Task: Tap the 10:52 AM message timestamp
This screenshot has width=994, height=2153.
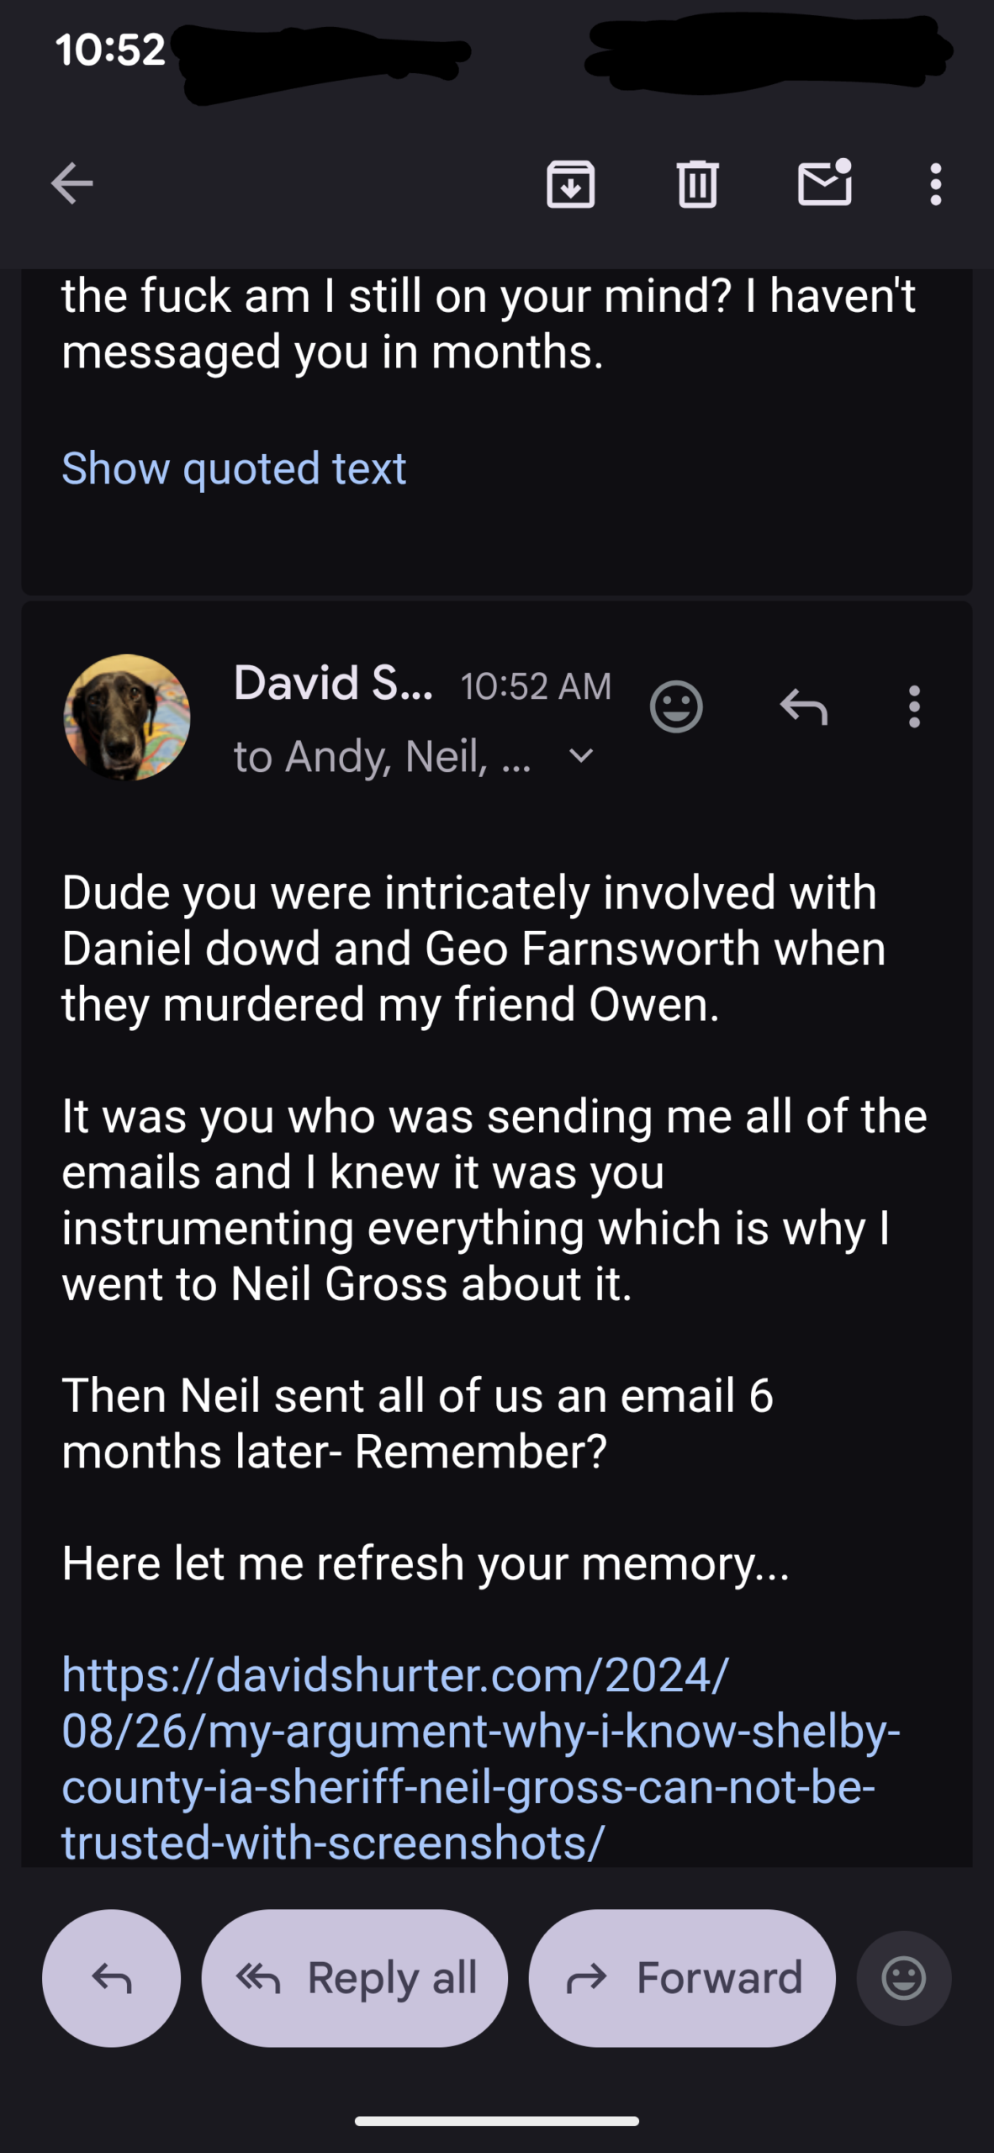Action: 536,686
